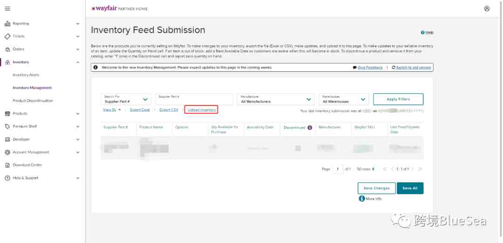Click the Wayfair SKU column header
503x243 pixels.
pos(365,127)
